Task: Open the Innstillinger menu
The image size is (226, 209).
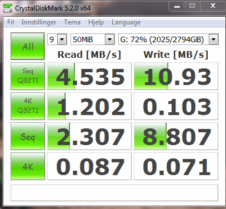Action: (39, 22)
